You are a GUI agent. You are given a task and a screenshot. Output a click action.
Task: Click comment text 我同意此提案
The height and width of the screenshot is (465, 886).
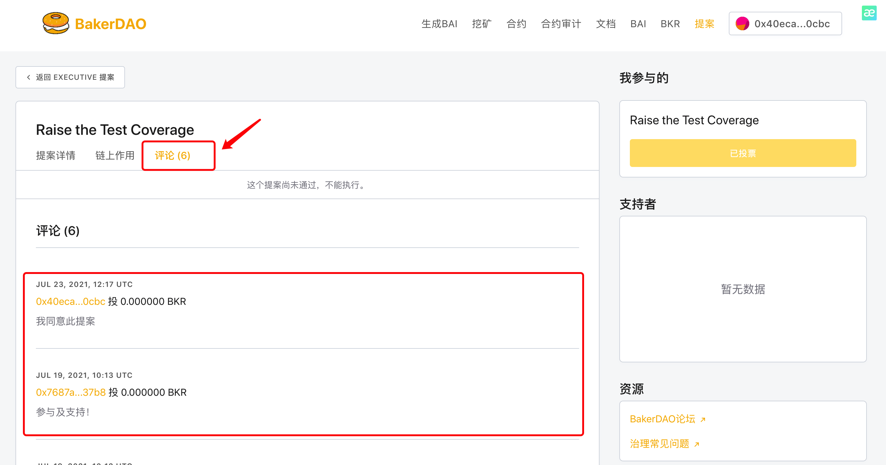point(65,321)
